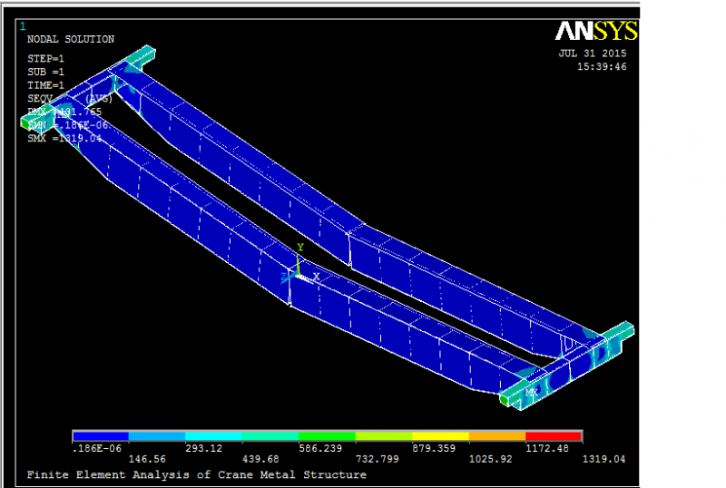The width and height of the screenshot is (726, 488).
Task: Click the ANSYS logo
Action: pyautogui.click(x=596, y=31)
